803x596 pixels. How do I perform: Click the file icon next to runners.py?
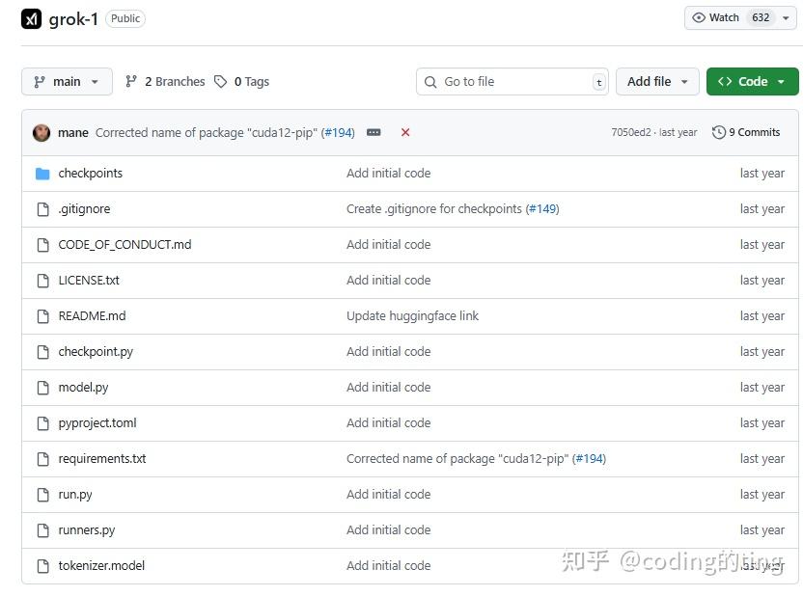point(43,530)
